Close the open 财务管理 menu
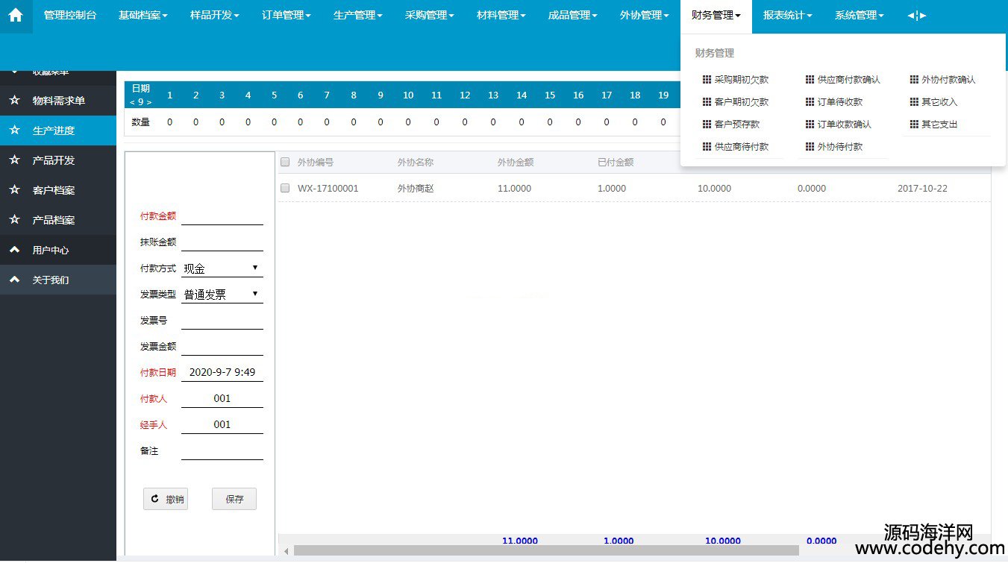The width and height of the screenshot is (1008, 563). pos(716,16)
